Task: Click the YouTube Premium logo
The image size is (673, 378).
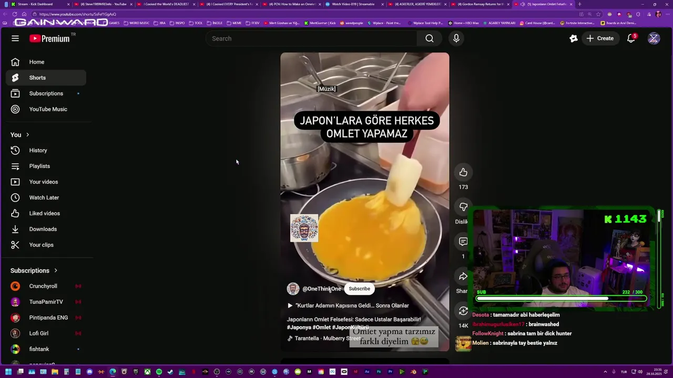Action: tap(49, 38)
